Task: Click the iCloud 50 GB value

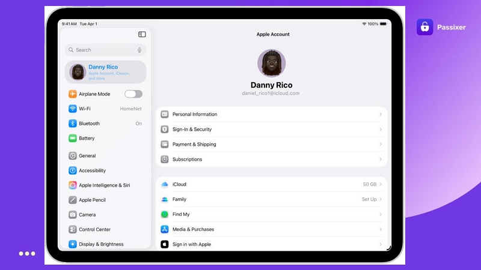Action: 370,184
